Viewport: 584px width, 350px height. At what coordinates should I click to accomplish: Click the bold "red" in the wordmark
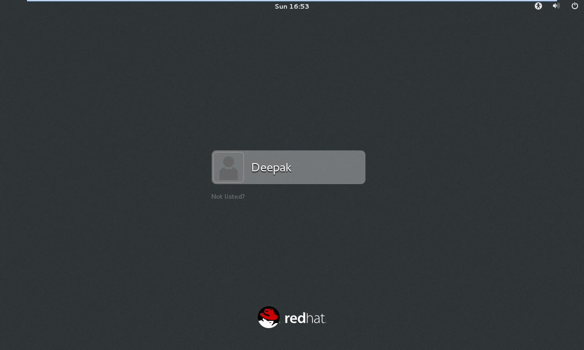coord(295,318)
